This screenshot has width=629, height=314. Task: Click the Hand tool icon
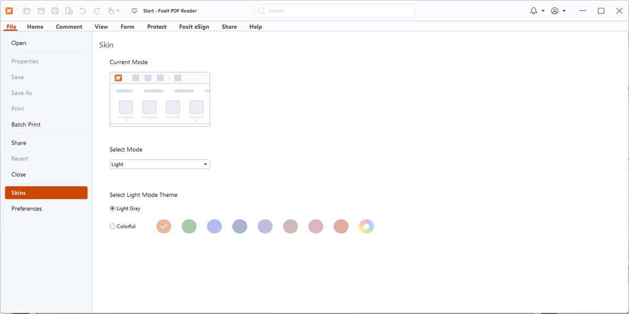coord(111,10)
